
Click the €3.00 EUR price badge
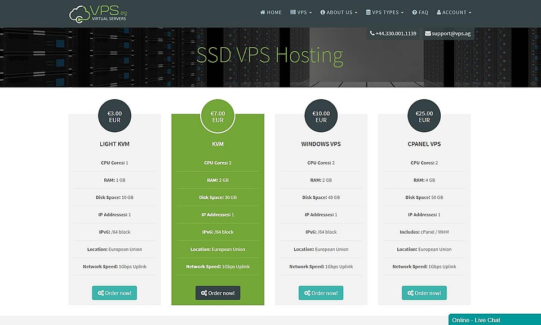tap(114, 116)
